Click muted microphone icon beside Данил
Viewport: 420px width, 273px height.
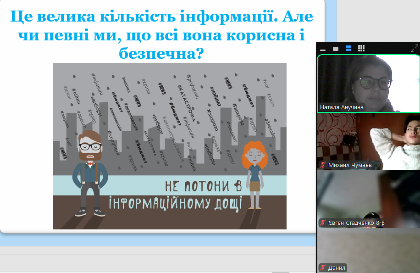(x=323, y=267)
